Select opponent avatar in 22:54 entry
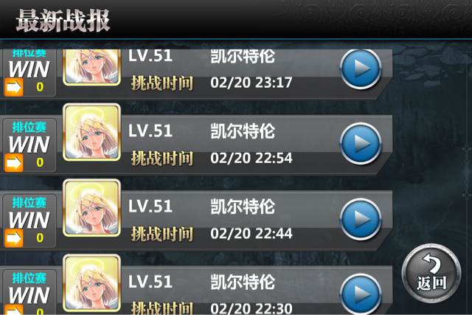The image size is (472, 315). (x=91, y=132)
